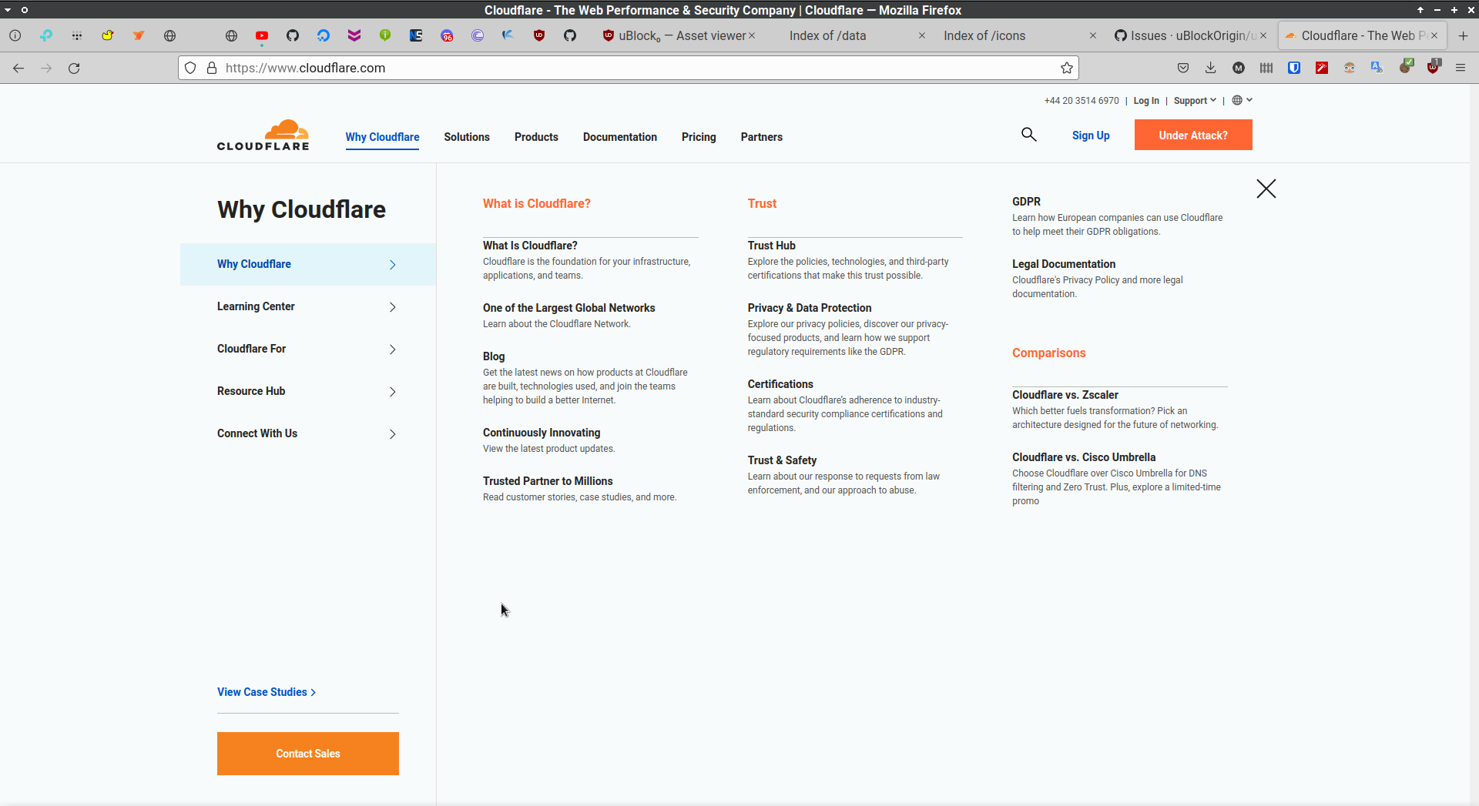Click the red magic wand extension icon
The image size is (1479, 806).
click(1322, 68)
